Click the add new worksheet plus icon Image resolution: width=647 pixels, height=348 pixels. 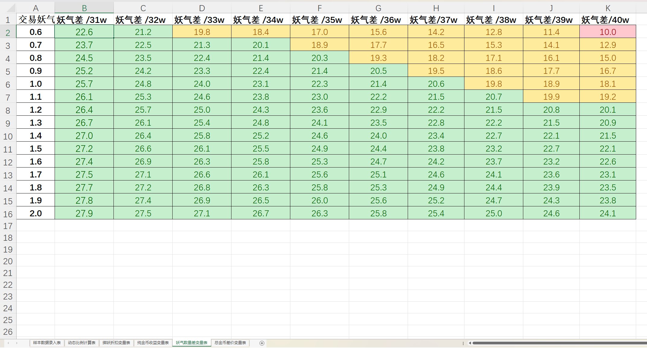pos(262,343)
